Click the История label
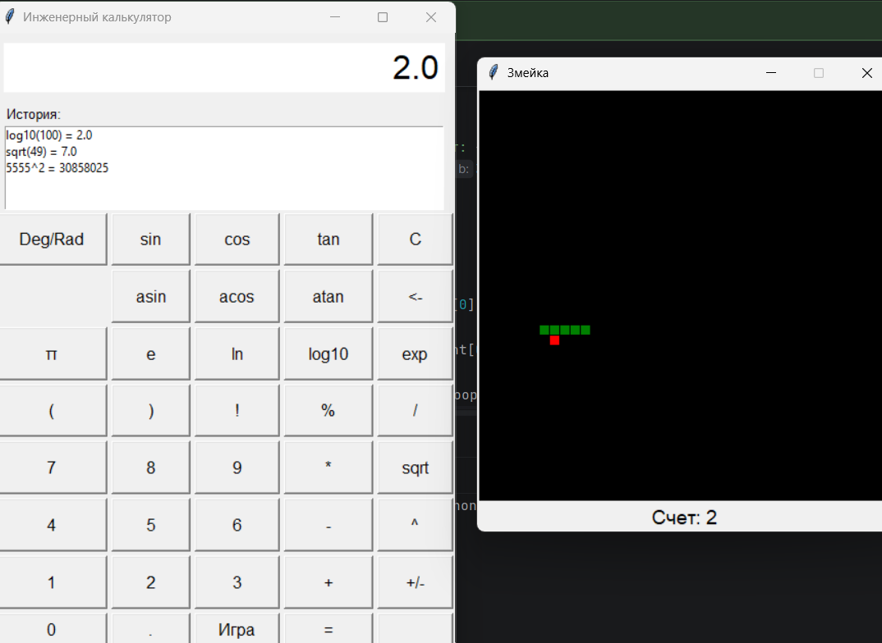 tap(33, 114)
